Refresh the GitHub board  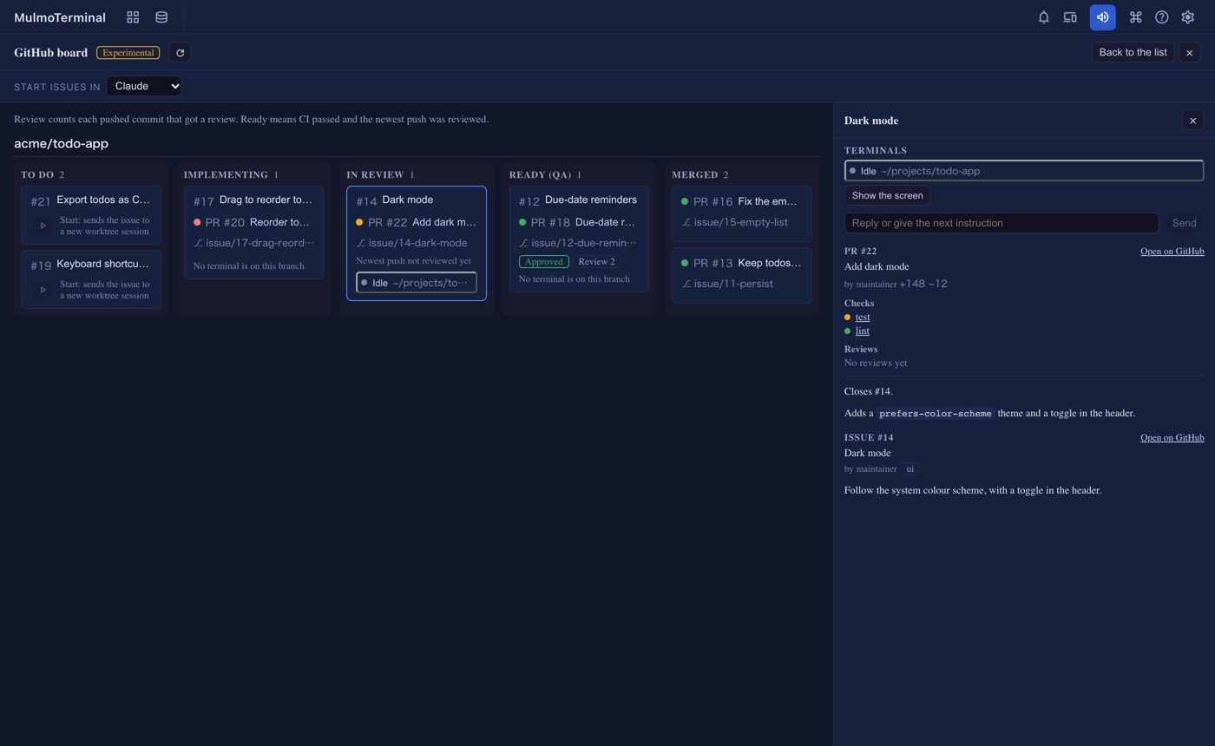point(181,53)
